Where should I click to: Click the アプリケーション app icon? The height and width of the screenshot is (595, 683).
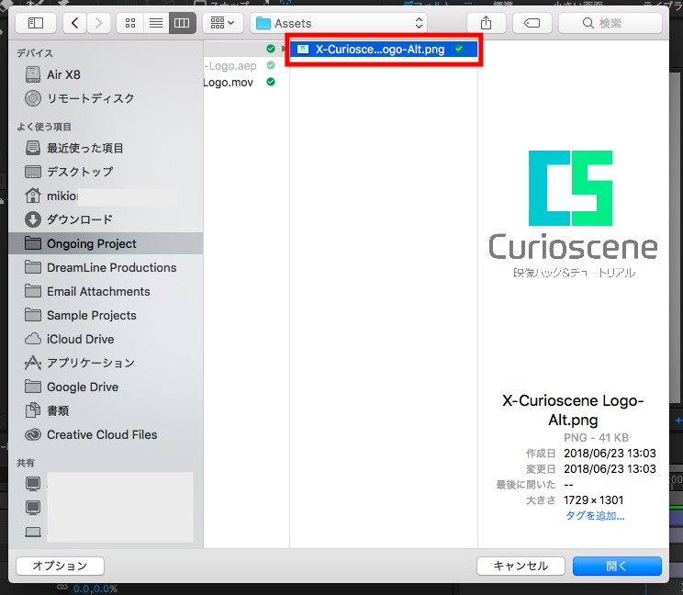pyautogui.click(x=33, y=363)
